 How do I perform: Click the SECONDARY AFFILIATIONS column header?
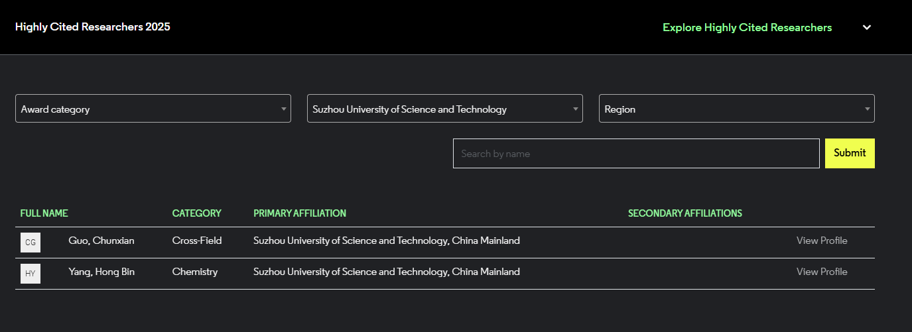tap(684, 213)
